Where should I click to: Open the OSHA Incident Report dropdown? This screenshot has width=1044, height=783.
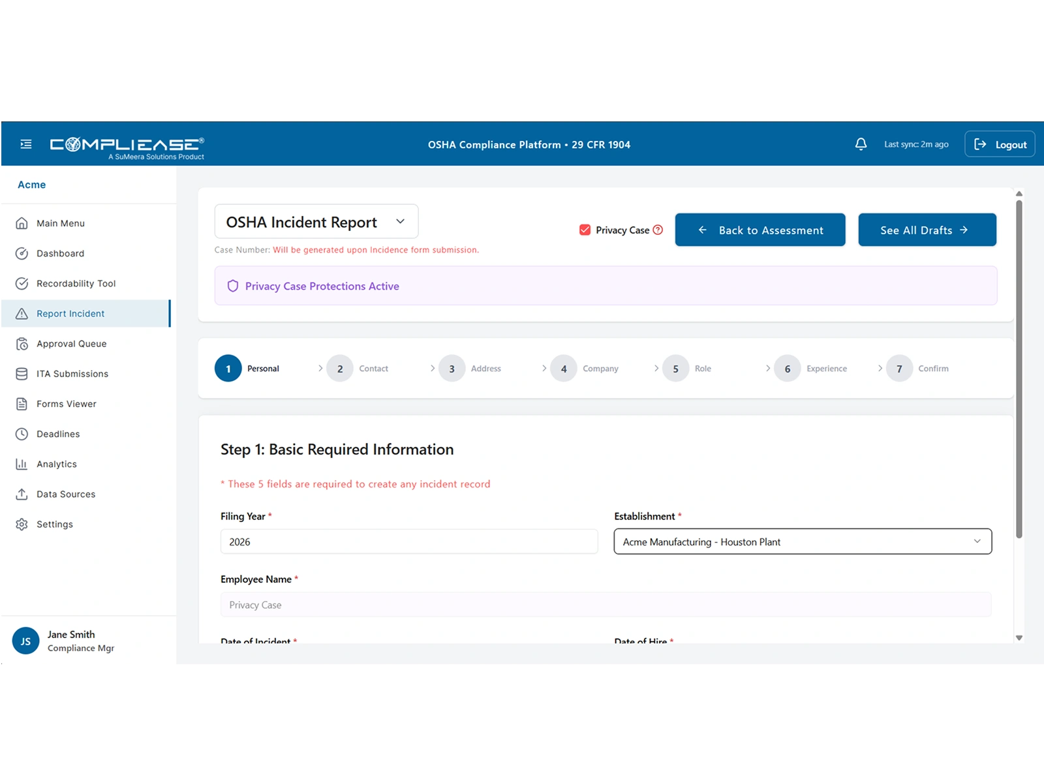(316, 222)
